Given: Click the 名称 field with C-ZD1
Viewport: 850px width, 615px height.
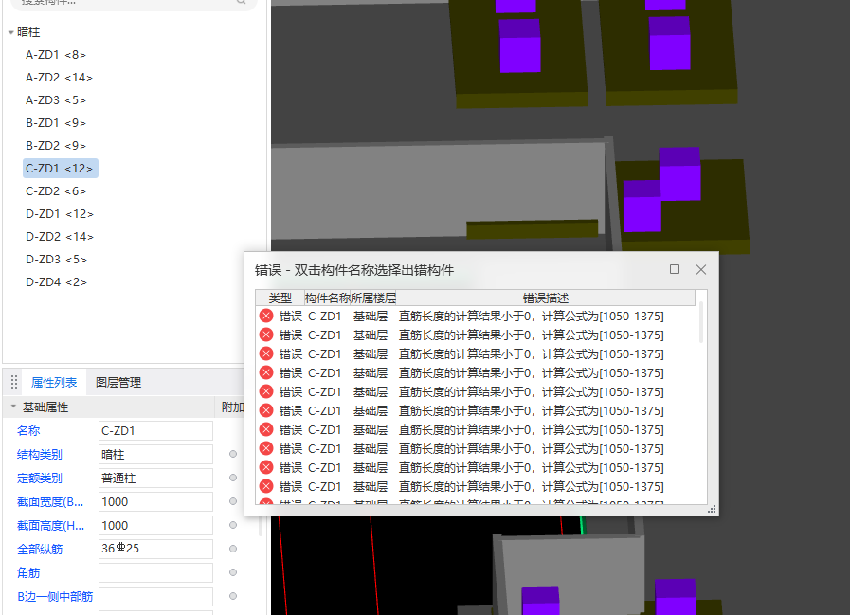Looking at the screenshot, I should click(155, 430).
